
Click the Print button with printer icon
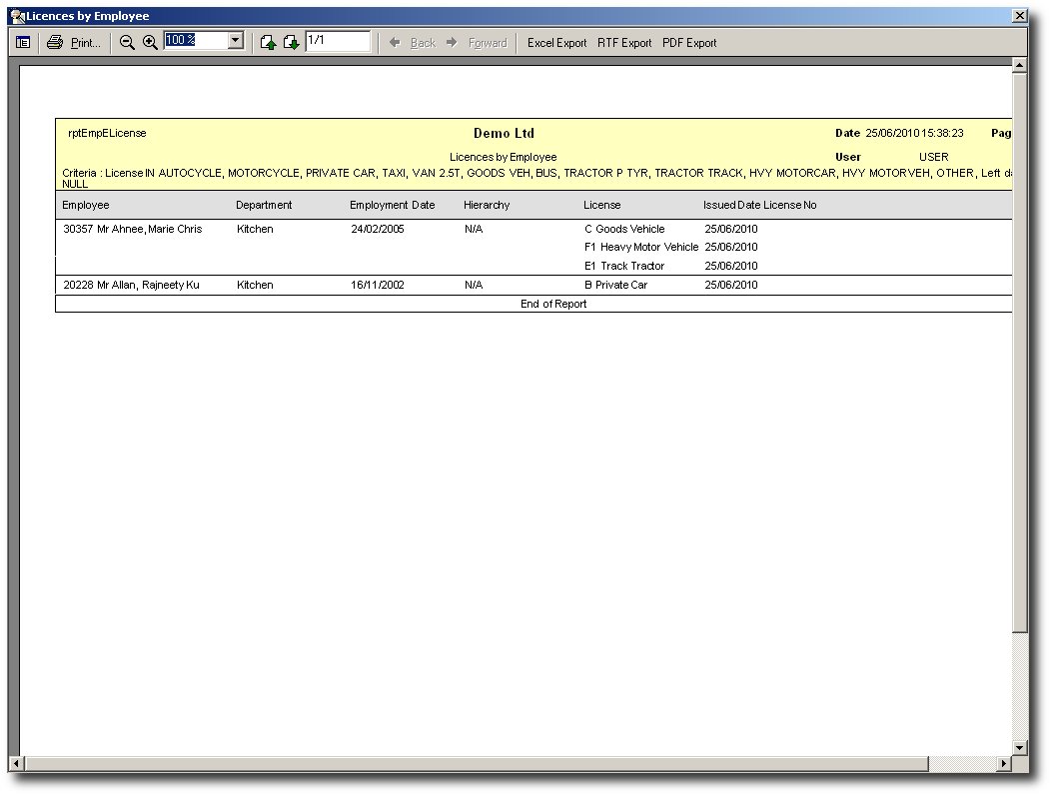(74, 43)
